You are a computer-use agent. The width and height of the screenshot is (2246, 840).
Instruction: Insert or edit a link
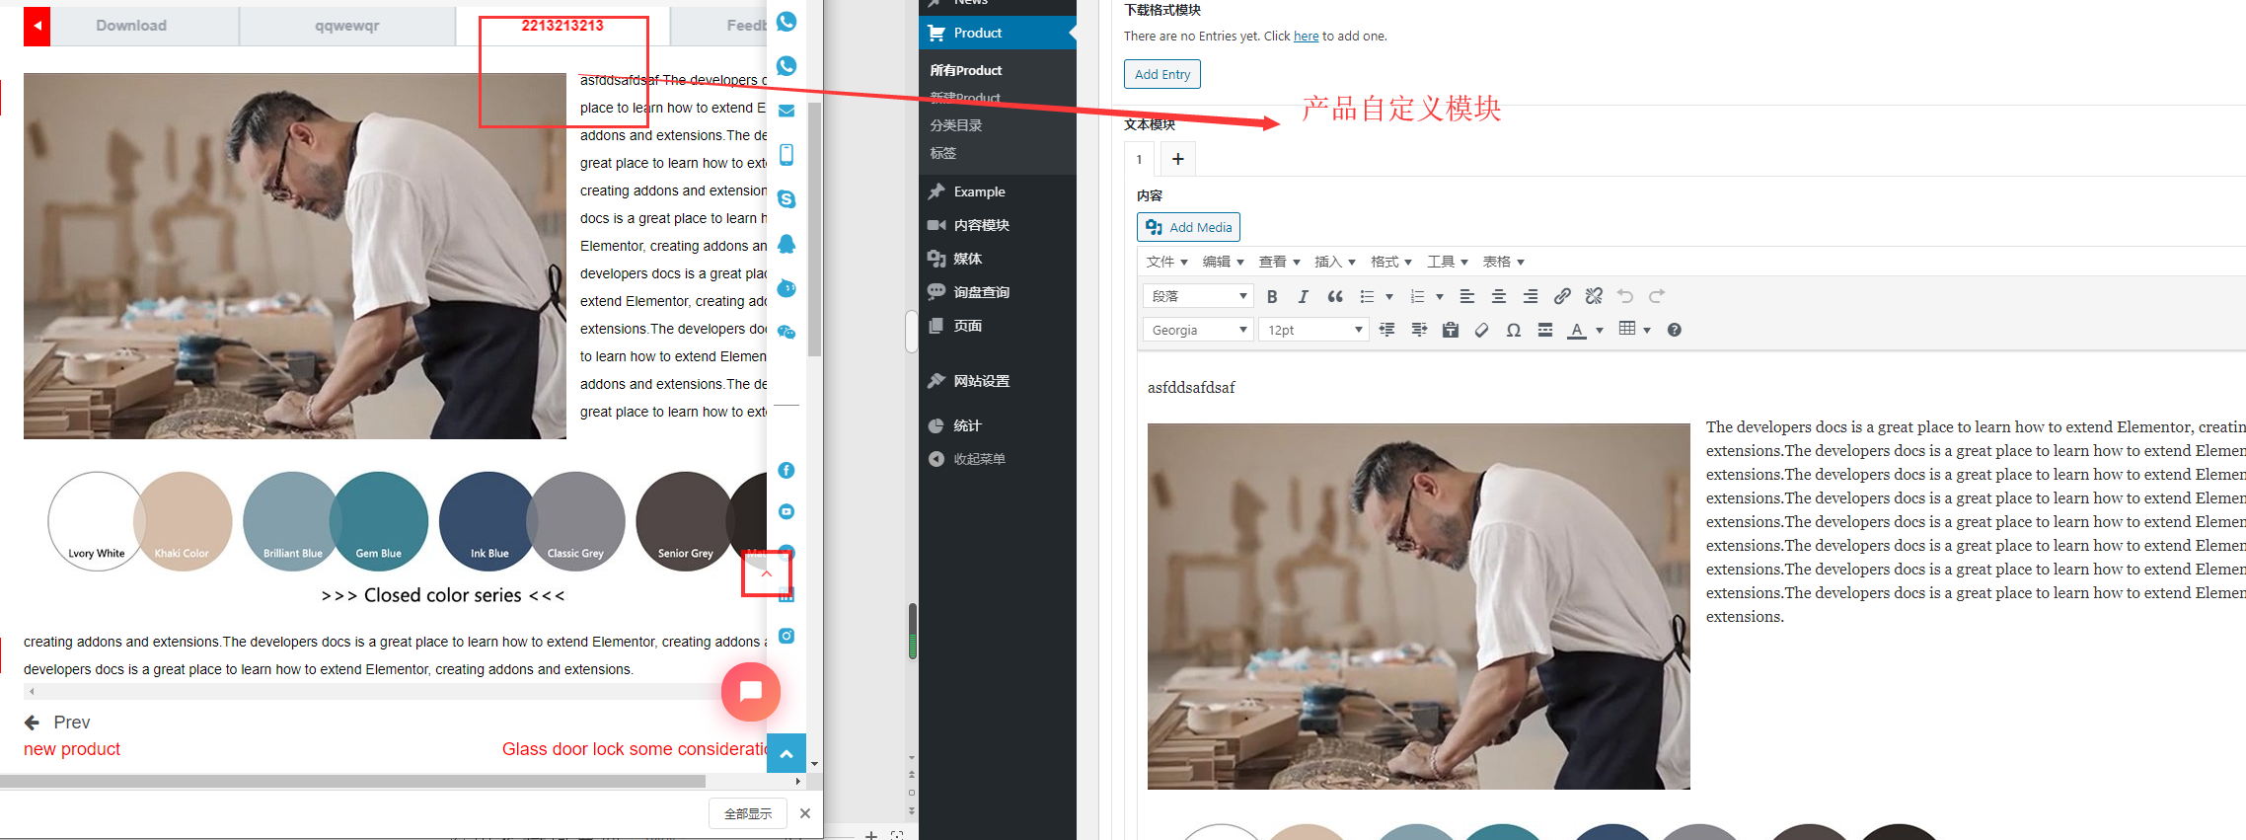point(1562,296)
